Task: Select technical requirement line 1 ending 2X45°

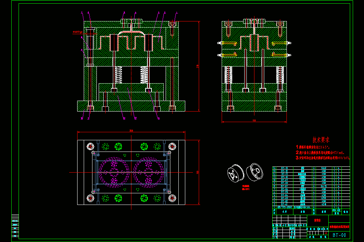Action: 313,147
